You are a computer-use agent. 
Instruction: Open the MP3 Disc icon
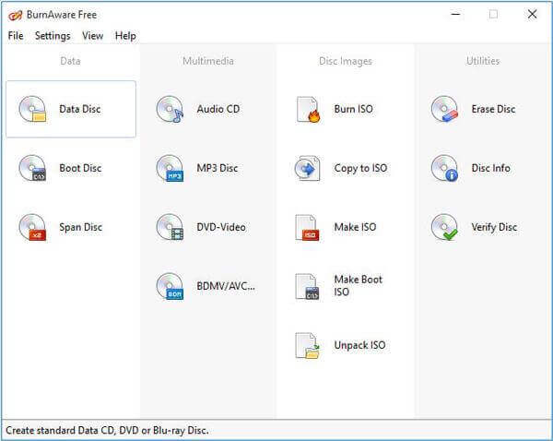pyautogui.click(x=170, y=168)
